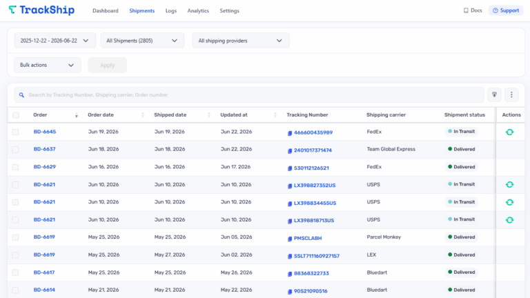Click the LEX carrier cell
The image size is (530, 298).
tap(371, 255)
